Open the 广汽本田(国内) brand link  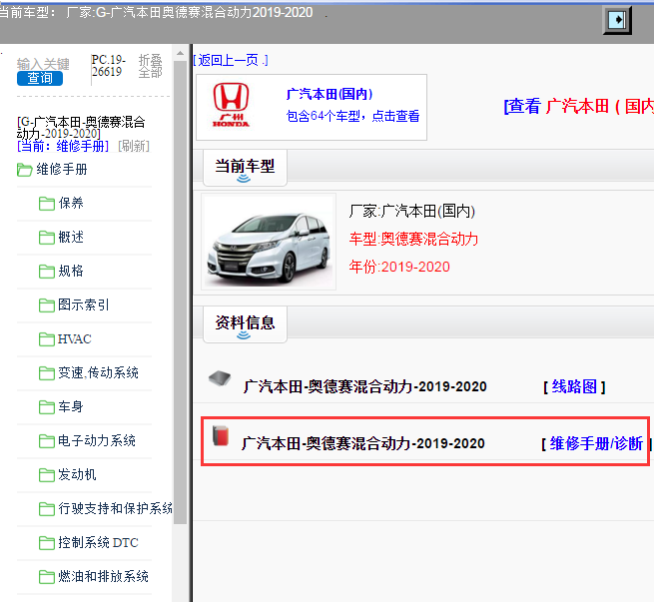329,94
